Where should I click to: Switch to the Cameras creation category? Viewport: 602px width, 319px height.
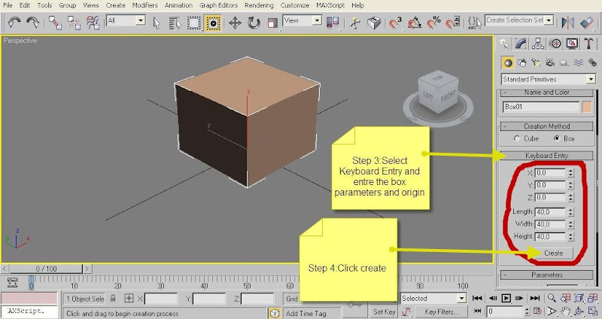[x=551, y=63]
